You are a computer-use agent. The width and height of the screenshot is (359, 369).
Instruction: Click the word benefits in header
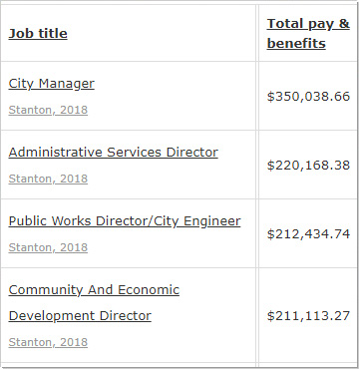click(296, 44)
